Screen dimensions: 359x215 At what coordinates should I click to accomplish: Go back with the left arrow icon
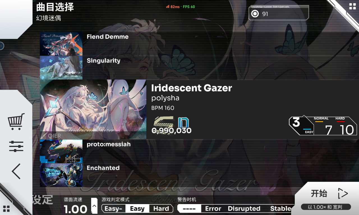click(16, 171)
